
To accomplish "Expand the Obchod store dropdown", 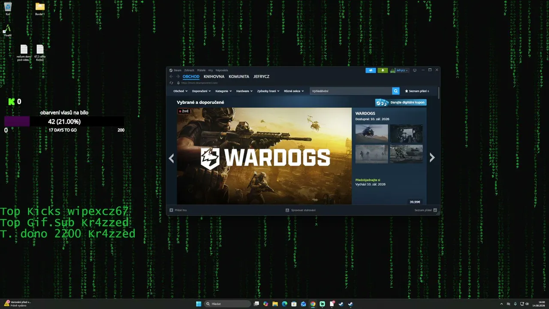I will coord(180,91).
